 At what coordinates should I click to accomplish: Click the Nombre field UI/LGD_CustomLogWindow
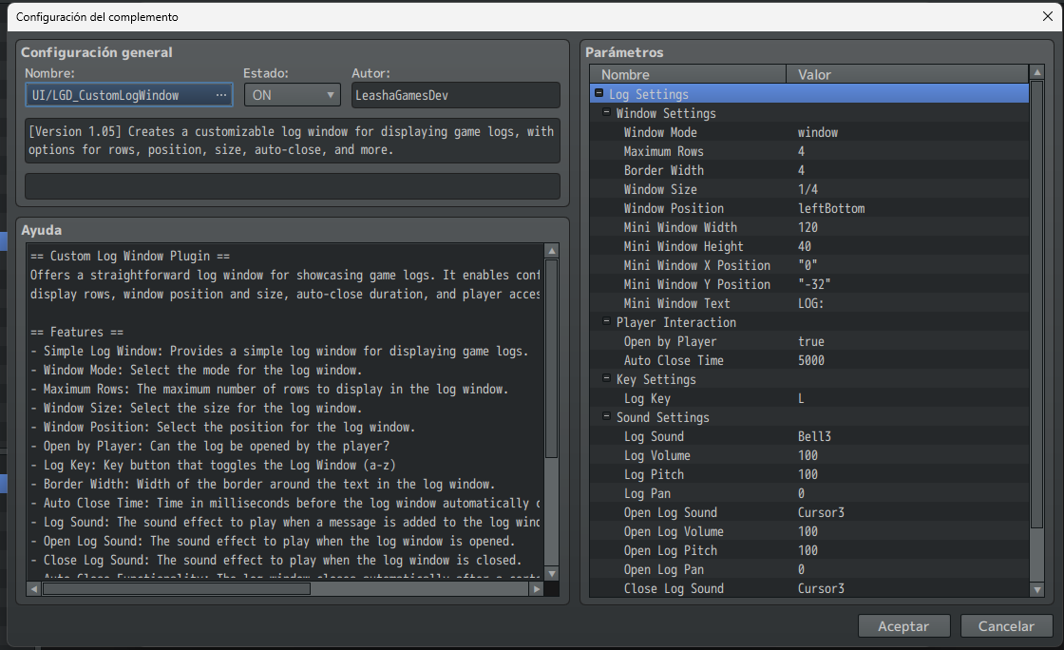click(129, 96)
